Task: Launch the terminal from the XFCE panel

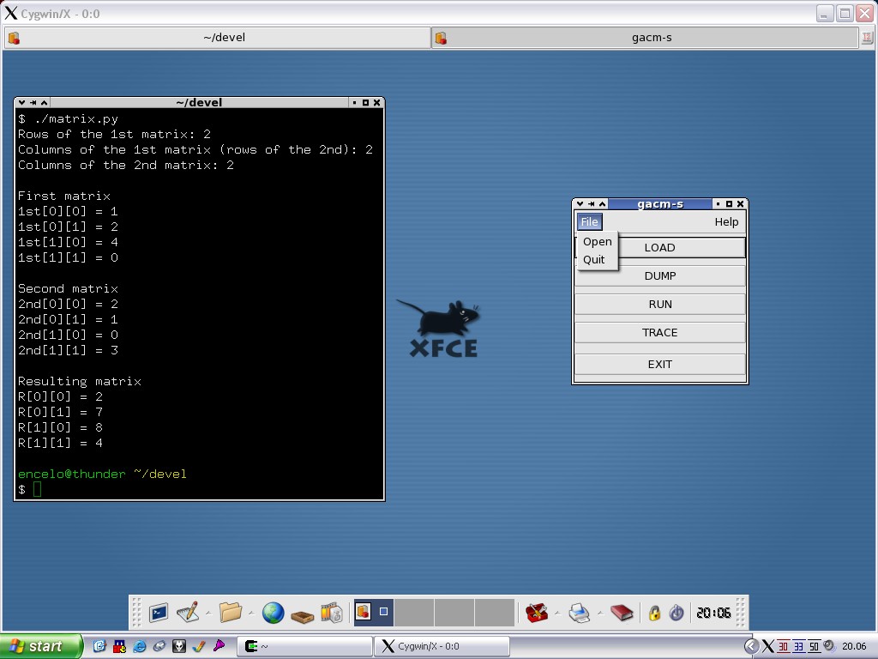Action: click(159, 613)
